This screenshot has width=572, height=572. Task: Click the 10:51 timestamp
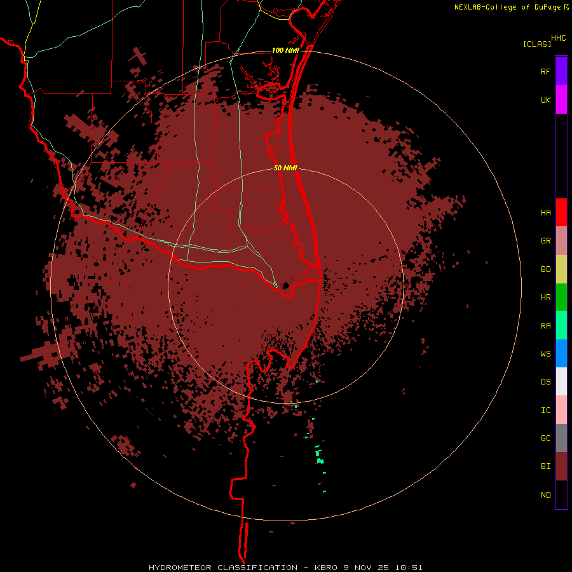point(409,568)
